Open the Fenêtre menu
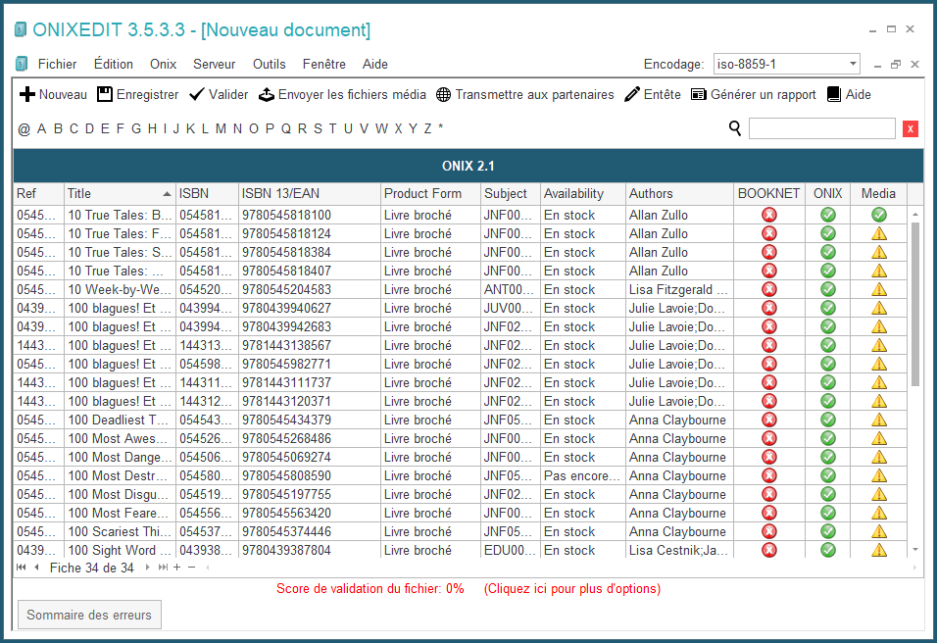The height and width of the screenshot is (643, 937). (323, 64)
